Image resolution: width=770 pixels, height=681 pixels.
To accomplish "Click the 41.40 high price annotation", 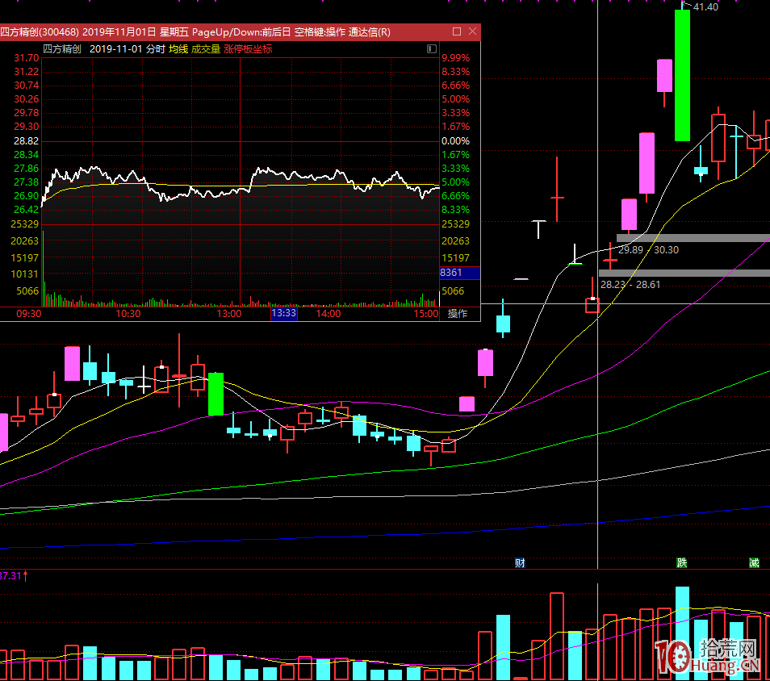I will pyautogui.click(x=705, y=7).
